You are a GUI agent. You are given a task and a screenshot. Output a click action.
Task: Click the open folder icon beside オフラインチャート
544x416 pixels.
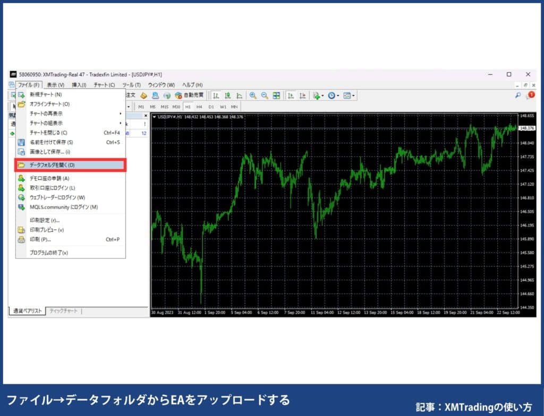coord(21,104)
